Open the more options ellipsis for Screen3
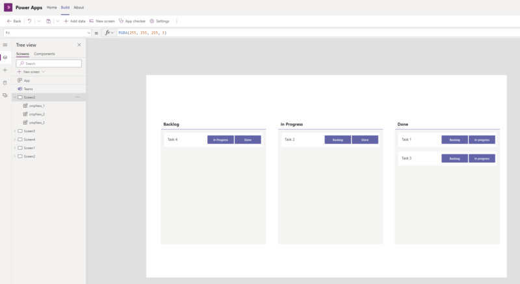The width and height of the screenshot is (520, 284). click(77, 97)
